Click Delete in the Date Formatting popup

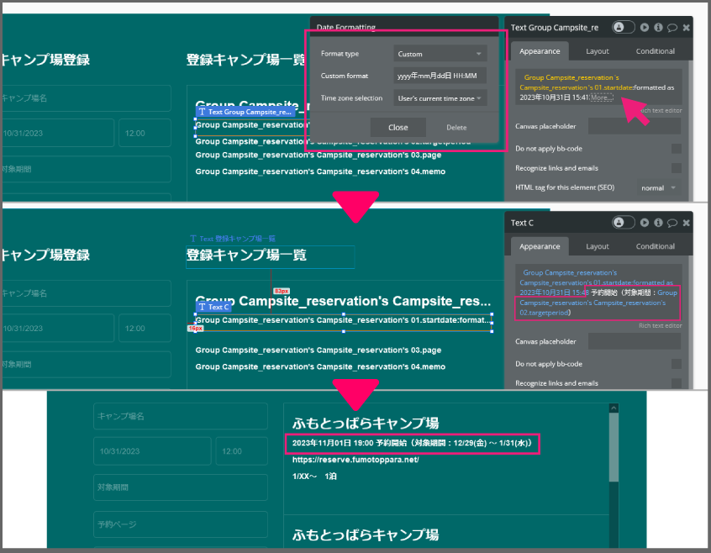tap(456, 128)
